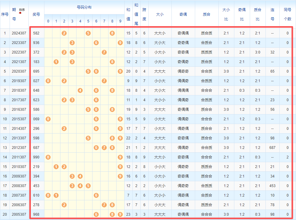Click the orange ball 5 in row 2020307
Screen dimensions: 296x220
(x=88, y=71)
